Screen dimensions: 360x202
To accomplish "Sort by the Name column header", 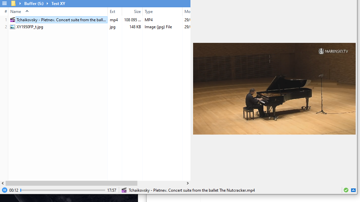I will [x=16, y=12].
